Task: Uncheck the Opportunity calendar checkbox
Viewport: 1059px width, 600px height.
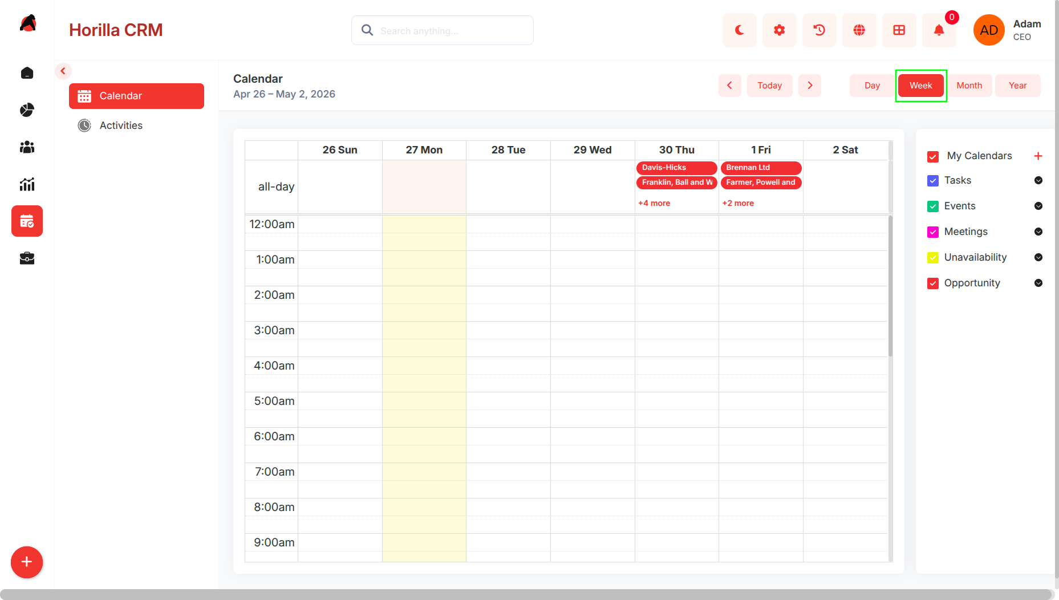Action: (x=933, y=283)
